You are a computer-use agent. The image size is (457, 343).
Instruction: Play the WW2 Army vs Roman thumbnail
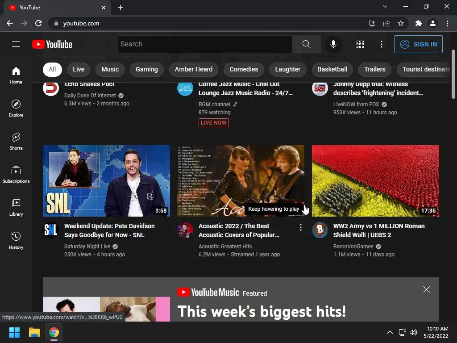[375, 181]
